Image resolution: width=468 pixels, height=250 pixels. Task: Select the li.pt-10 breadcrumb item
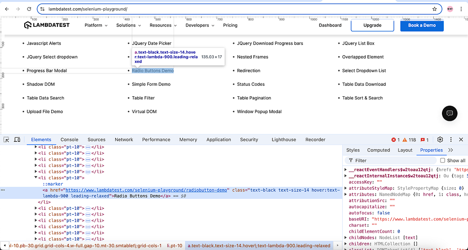click(x=174, y=246)
